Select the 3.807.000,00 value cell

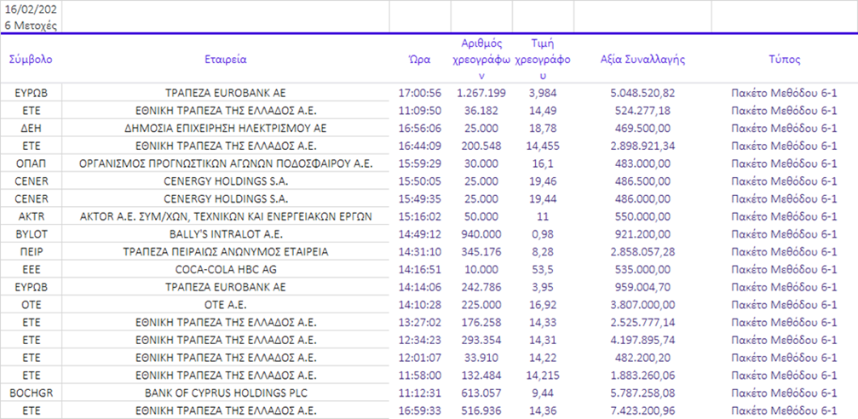642,305
